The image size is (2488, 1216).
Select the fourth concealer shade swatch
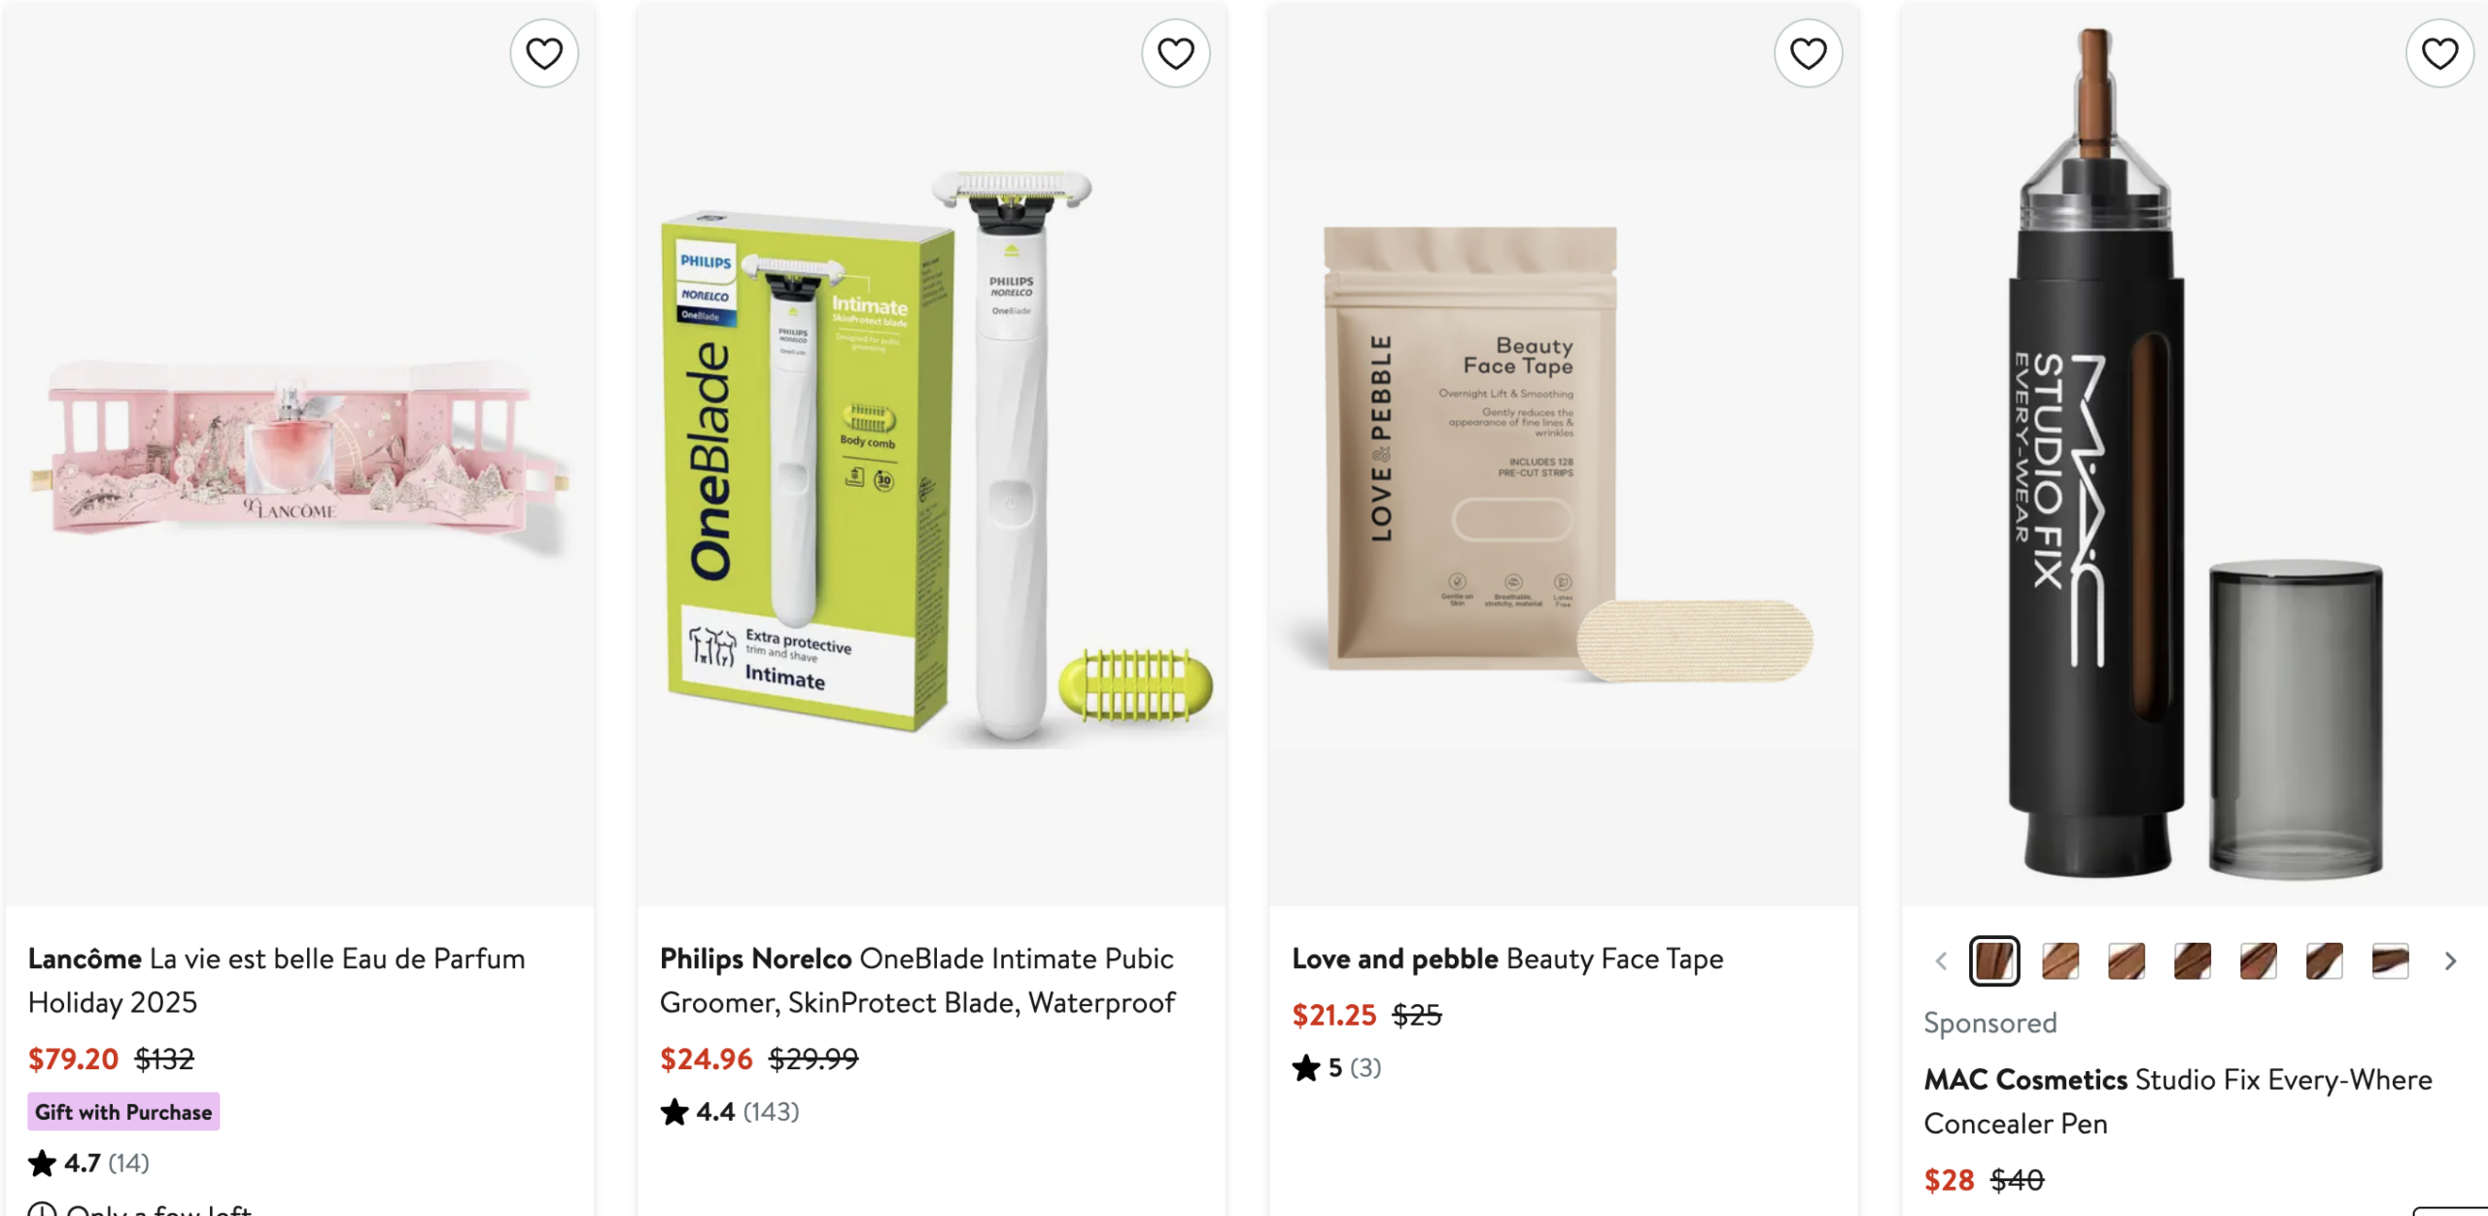(2193, 961)
